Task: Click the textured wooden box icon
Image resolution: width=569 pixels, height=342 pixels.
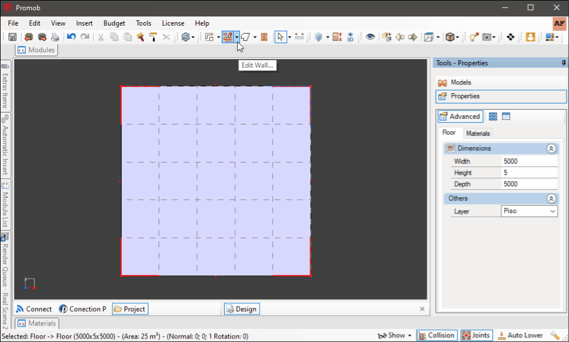Action: click(450, 37)
